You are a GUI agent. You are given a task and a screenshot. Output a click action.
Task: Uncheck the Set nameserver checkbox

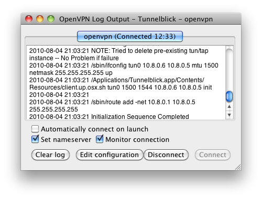(35, 139)
